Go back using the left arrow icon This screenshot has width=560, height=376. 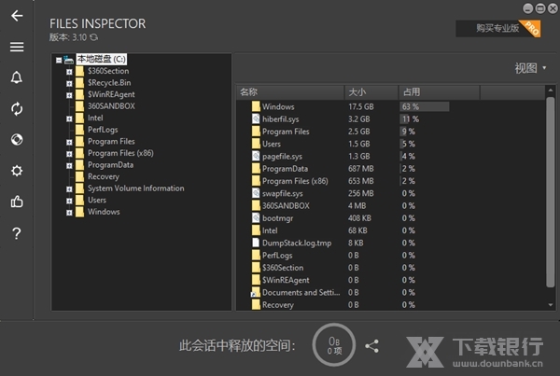(17, 16)
